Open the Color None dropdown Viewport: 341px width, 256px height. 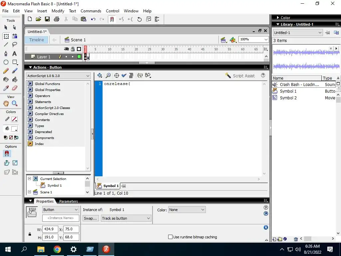(x=187, y=210)
